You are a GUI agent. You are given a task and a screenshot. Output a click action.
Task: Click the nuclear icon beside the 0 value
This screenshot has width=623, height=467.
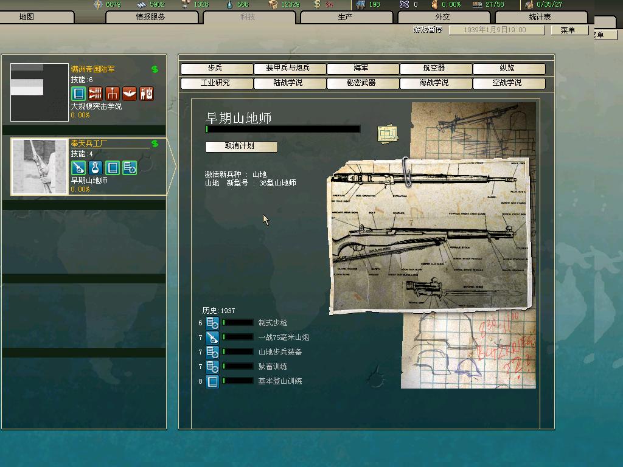(x=404, y=4)
